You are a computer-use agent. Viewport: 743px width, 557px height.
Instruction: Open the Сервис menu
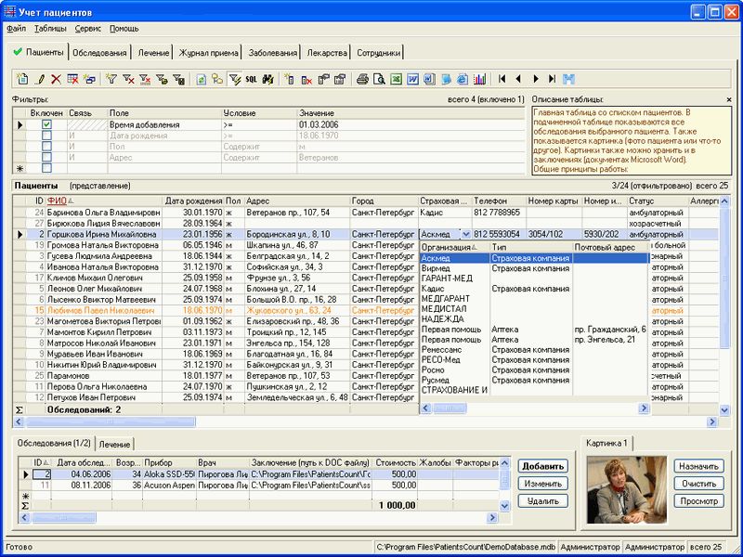coord(88,29)
